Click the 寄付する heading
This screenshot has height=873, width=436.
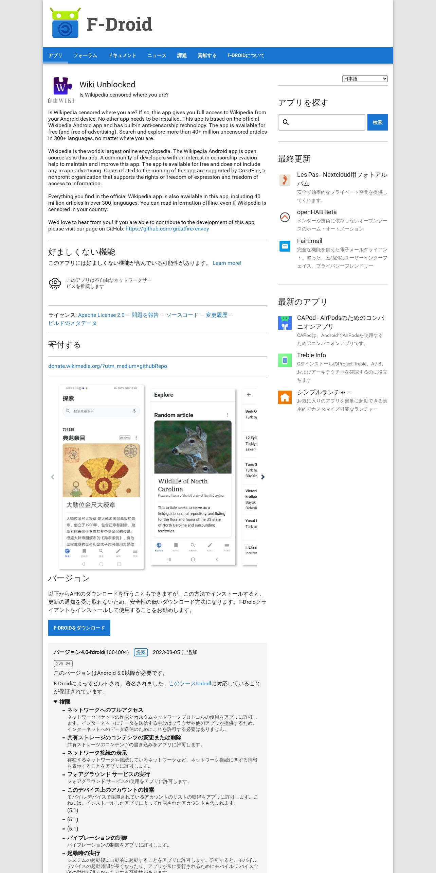[65, 345]
